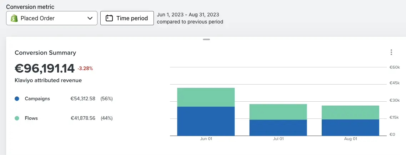The width and height of the screenshot is (406, 155).
Task: Open the three-dot Conversion Summary menu
Action: 391,53
